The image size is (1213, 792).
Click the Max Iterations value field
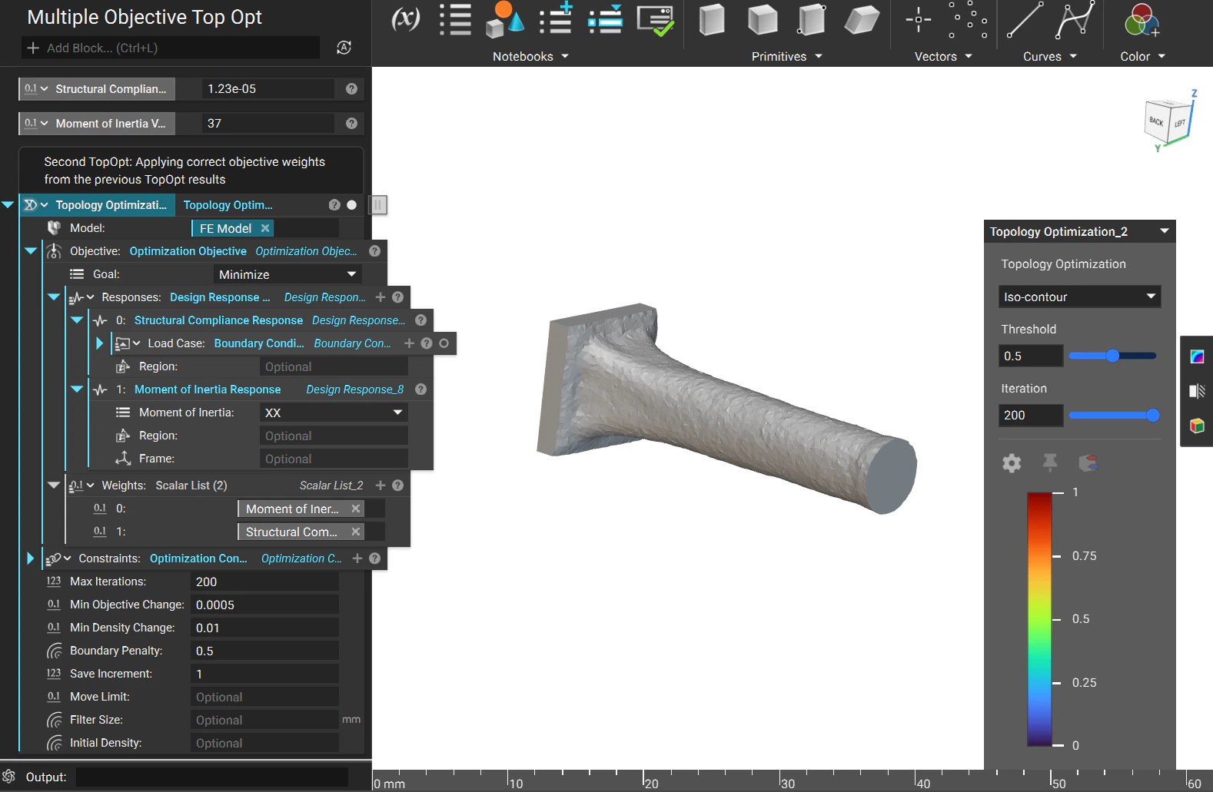click(x=264, y=582)
